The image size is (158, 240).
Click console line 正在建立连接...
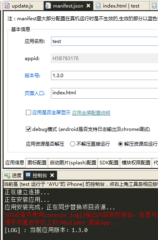(27, 192)
